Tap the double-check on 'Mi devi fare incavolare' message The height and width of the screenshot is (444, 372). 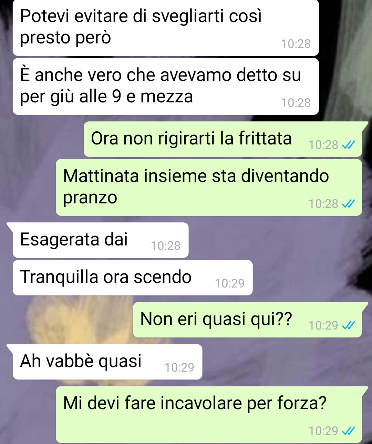point(348,431)
